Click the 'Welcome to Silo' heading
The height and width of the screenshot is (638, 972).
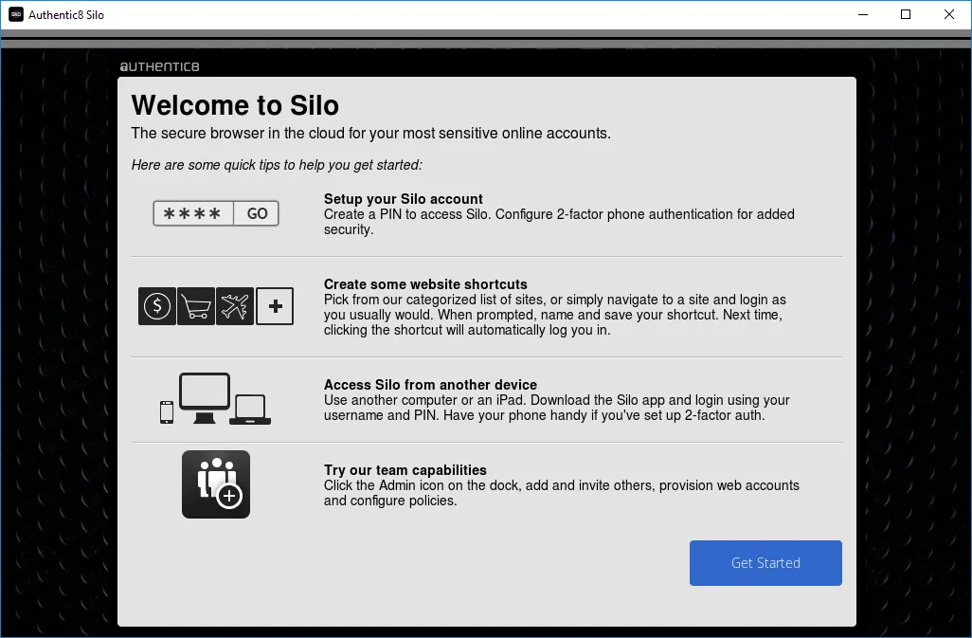click(235, 105)
